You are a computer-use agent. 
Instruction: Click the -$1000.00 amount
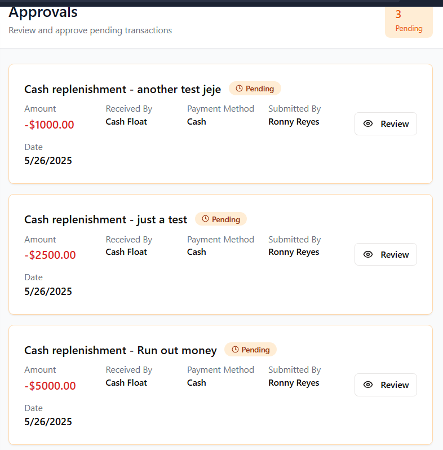tap(49, 125)
